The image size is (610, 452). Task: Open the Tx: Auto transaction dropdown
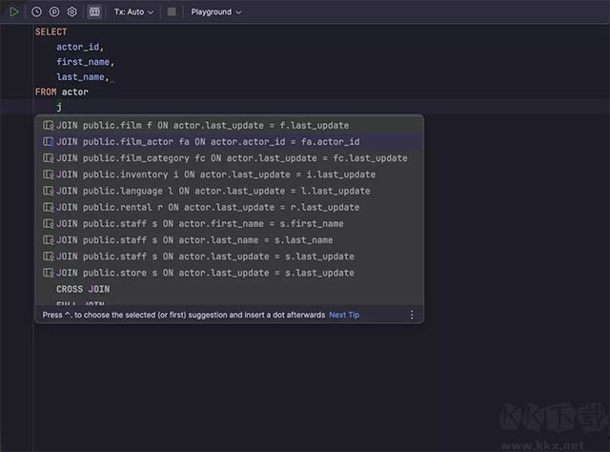(x=133, y=12)
